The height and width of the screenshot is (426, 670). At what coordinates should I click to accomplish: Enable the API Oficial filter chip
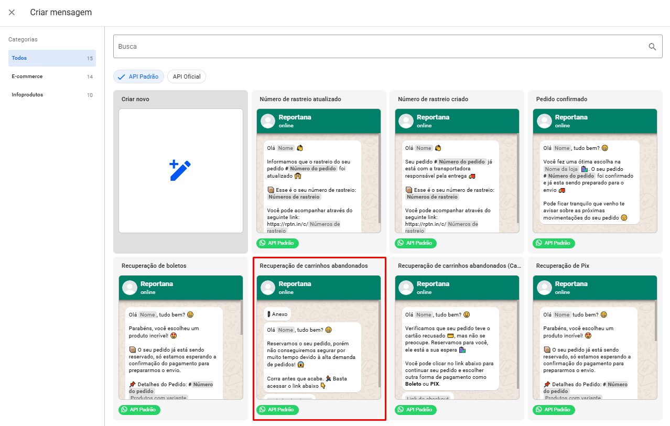click(x=187, y=77)
